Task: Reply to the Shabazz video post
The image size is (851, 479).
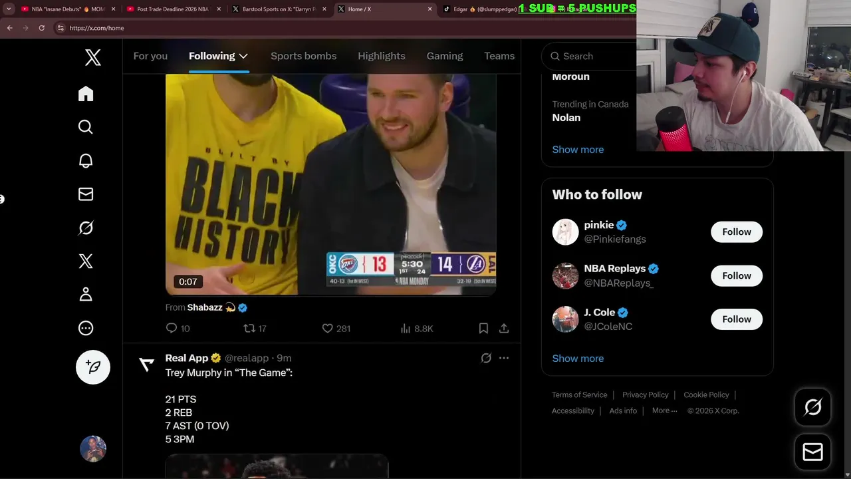Action: coord(178,328)
